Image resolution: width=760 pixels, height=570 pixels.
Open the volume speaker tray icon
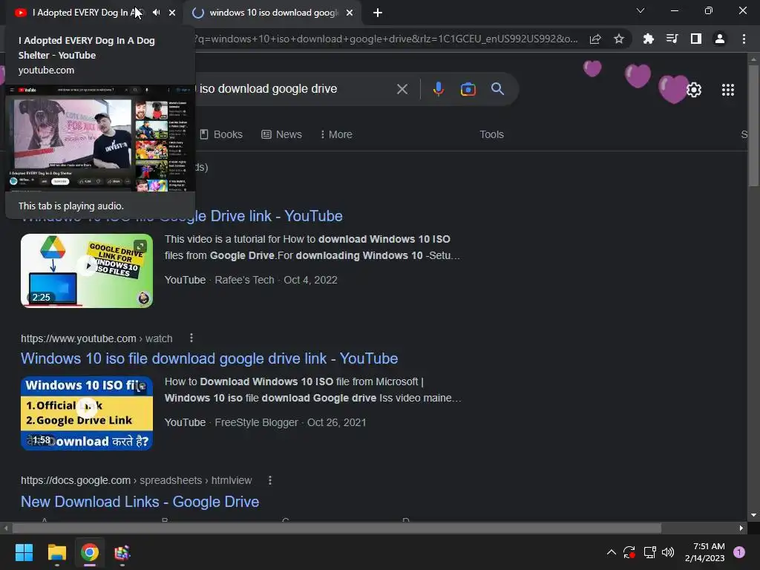pos(668,552)
